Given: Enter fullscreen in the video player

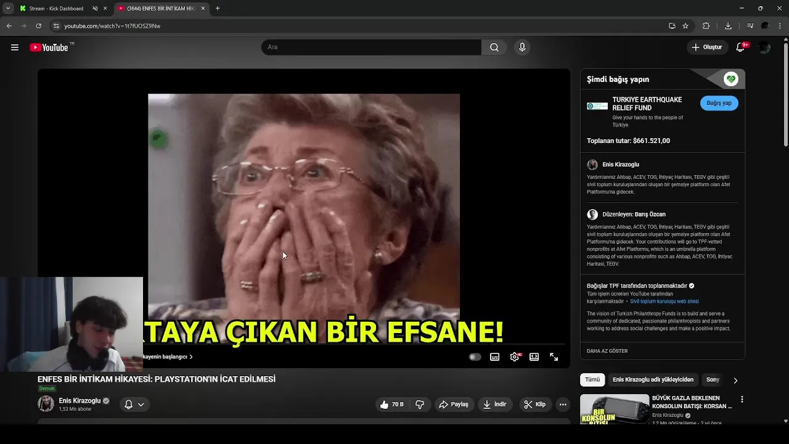Looking at the screenshot, I should point(554,357).
